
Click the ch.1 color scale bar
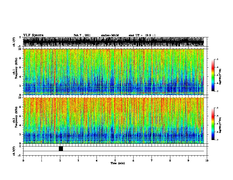click(x=213, y=75)
